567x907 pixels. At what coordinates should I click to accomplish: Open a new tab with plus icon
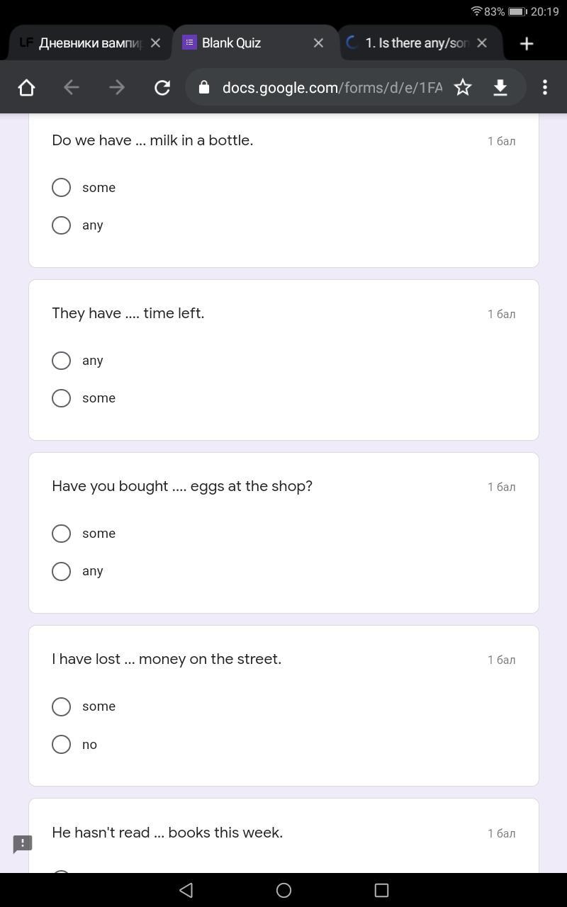[527, 43]
